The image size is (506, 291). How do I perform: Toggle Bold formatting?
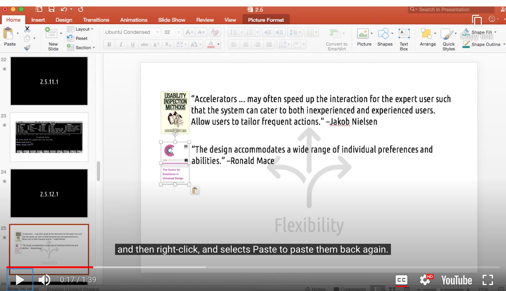tap(109, 44)
